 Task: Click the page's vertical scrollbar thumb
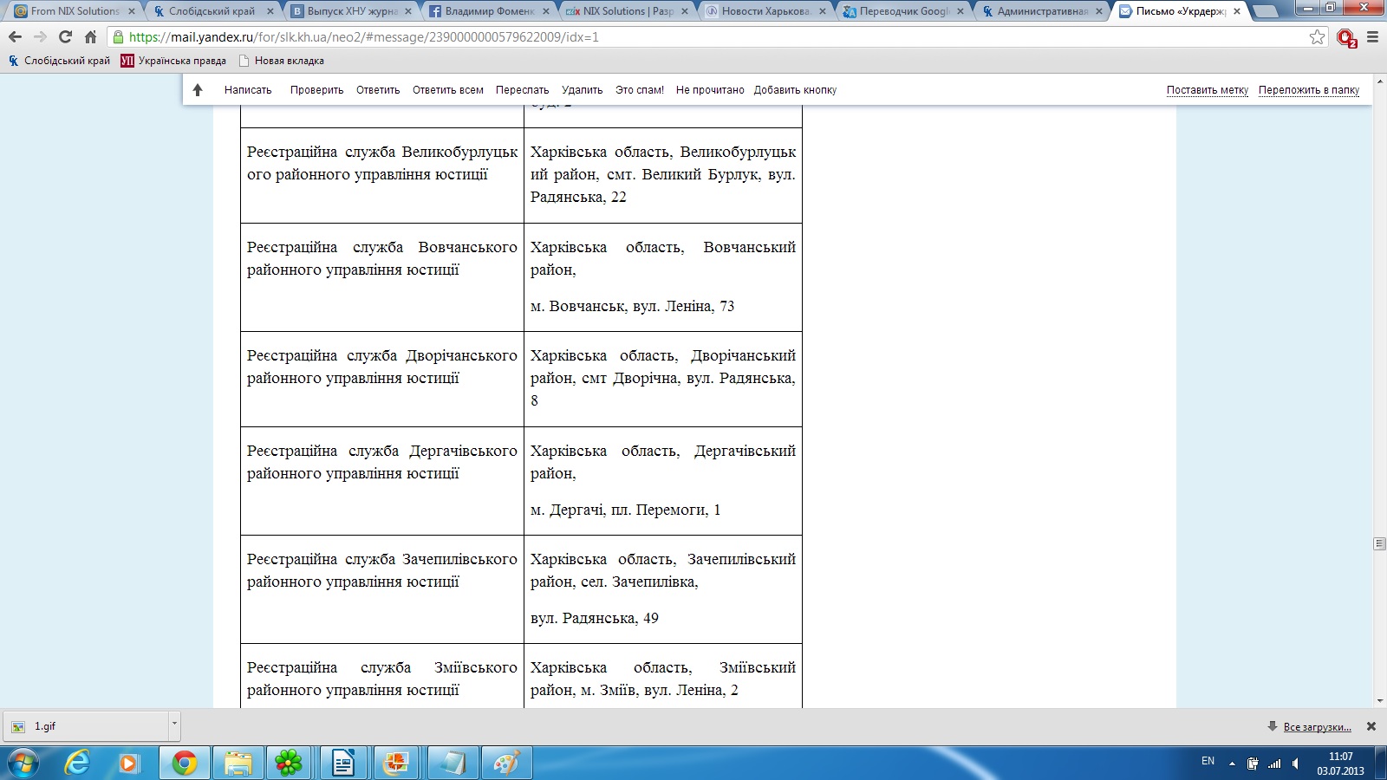point(1379,543)
